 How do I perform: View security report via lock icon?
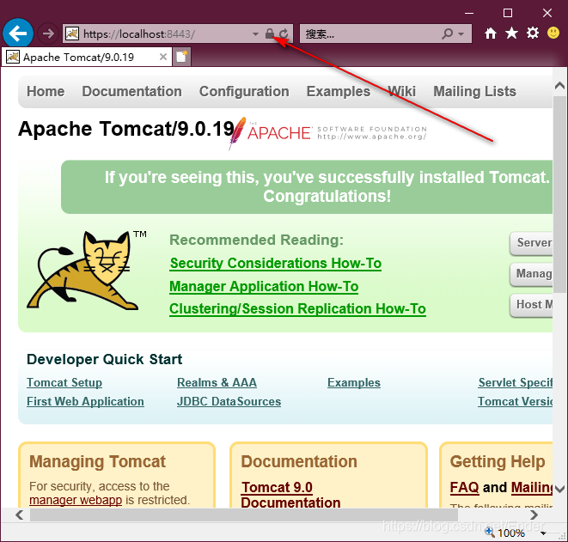269,33
